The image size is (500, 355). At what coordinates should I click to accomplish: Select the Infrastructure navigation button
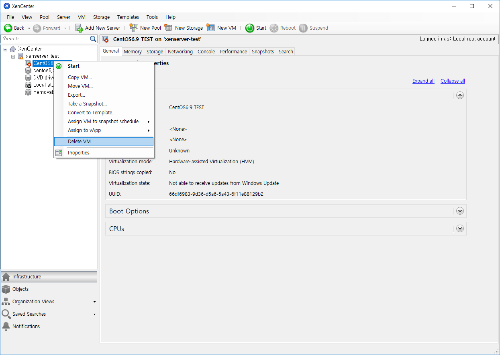[49, 277]
